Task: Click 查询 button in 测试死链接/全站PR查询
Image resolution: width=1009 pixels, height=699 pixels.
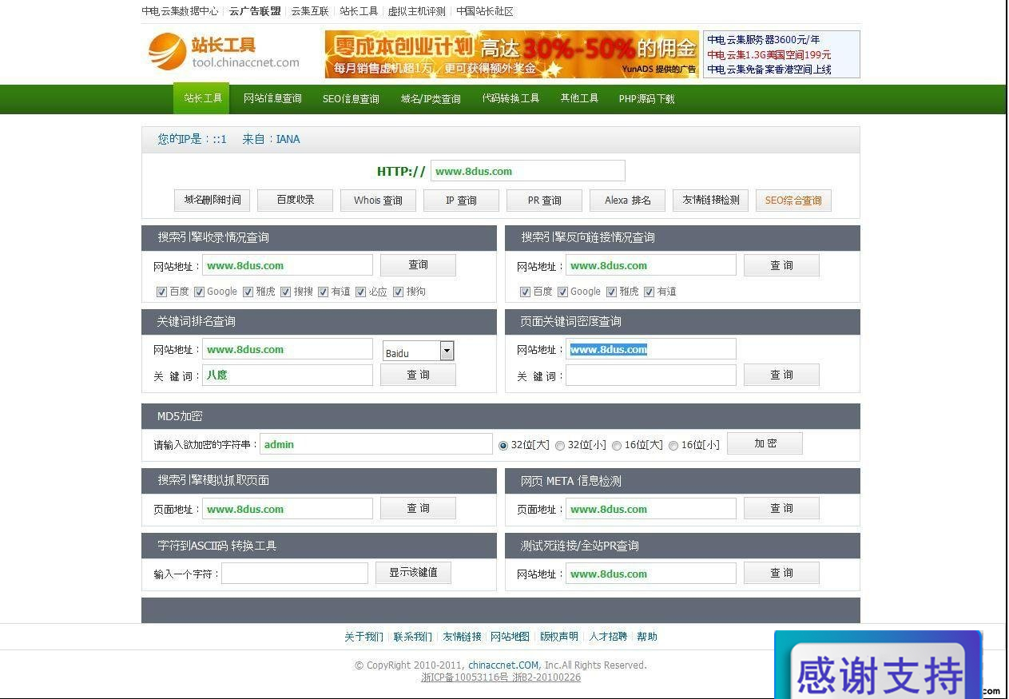Action: tap(781, 573)
